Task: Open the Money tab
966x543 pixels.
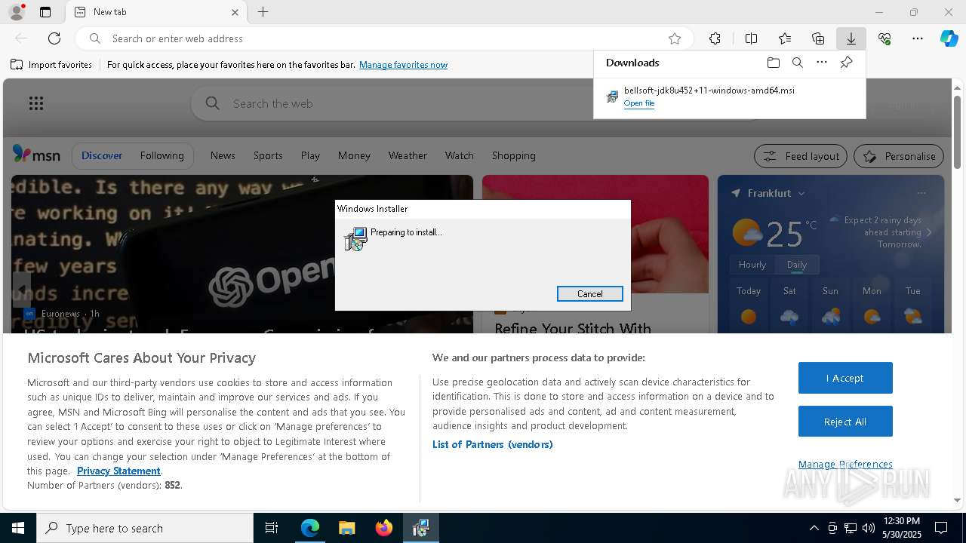Action: tap(354, 155)
